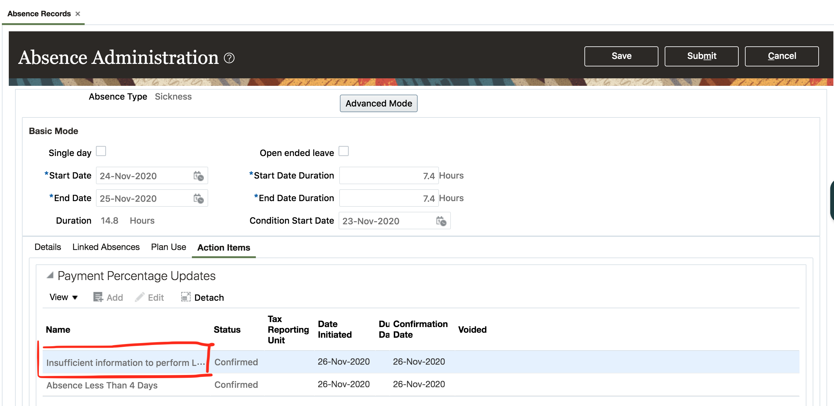Switch to Advanced Mode
This screenshot has height=406, width=834.
(x=378, y=103)
